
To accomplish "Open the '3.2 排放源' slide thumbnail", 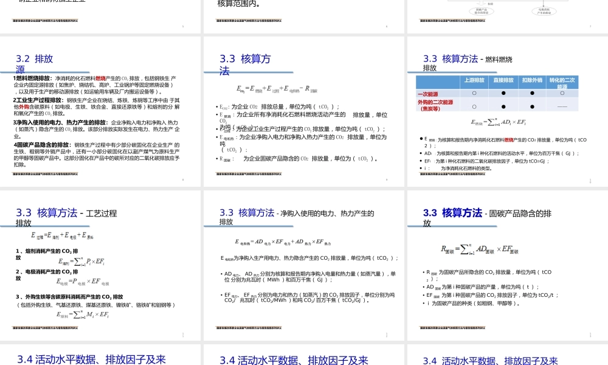I will point(100,112).
